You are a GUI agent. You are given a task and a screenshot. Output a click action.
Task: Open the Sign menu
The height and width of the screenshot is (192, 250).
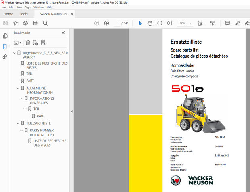pos(28,7)
